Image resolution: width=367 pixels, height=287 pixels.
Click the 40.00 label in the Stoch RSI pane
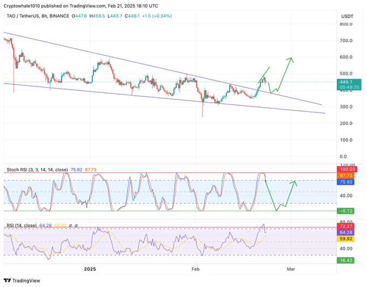pos(346,196)
